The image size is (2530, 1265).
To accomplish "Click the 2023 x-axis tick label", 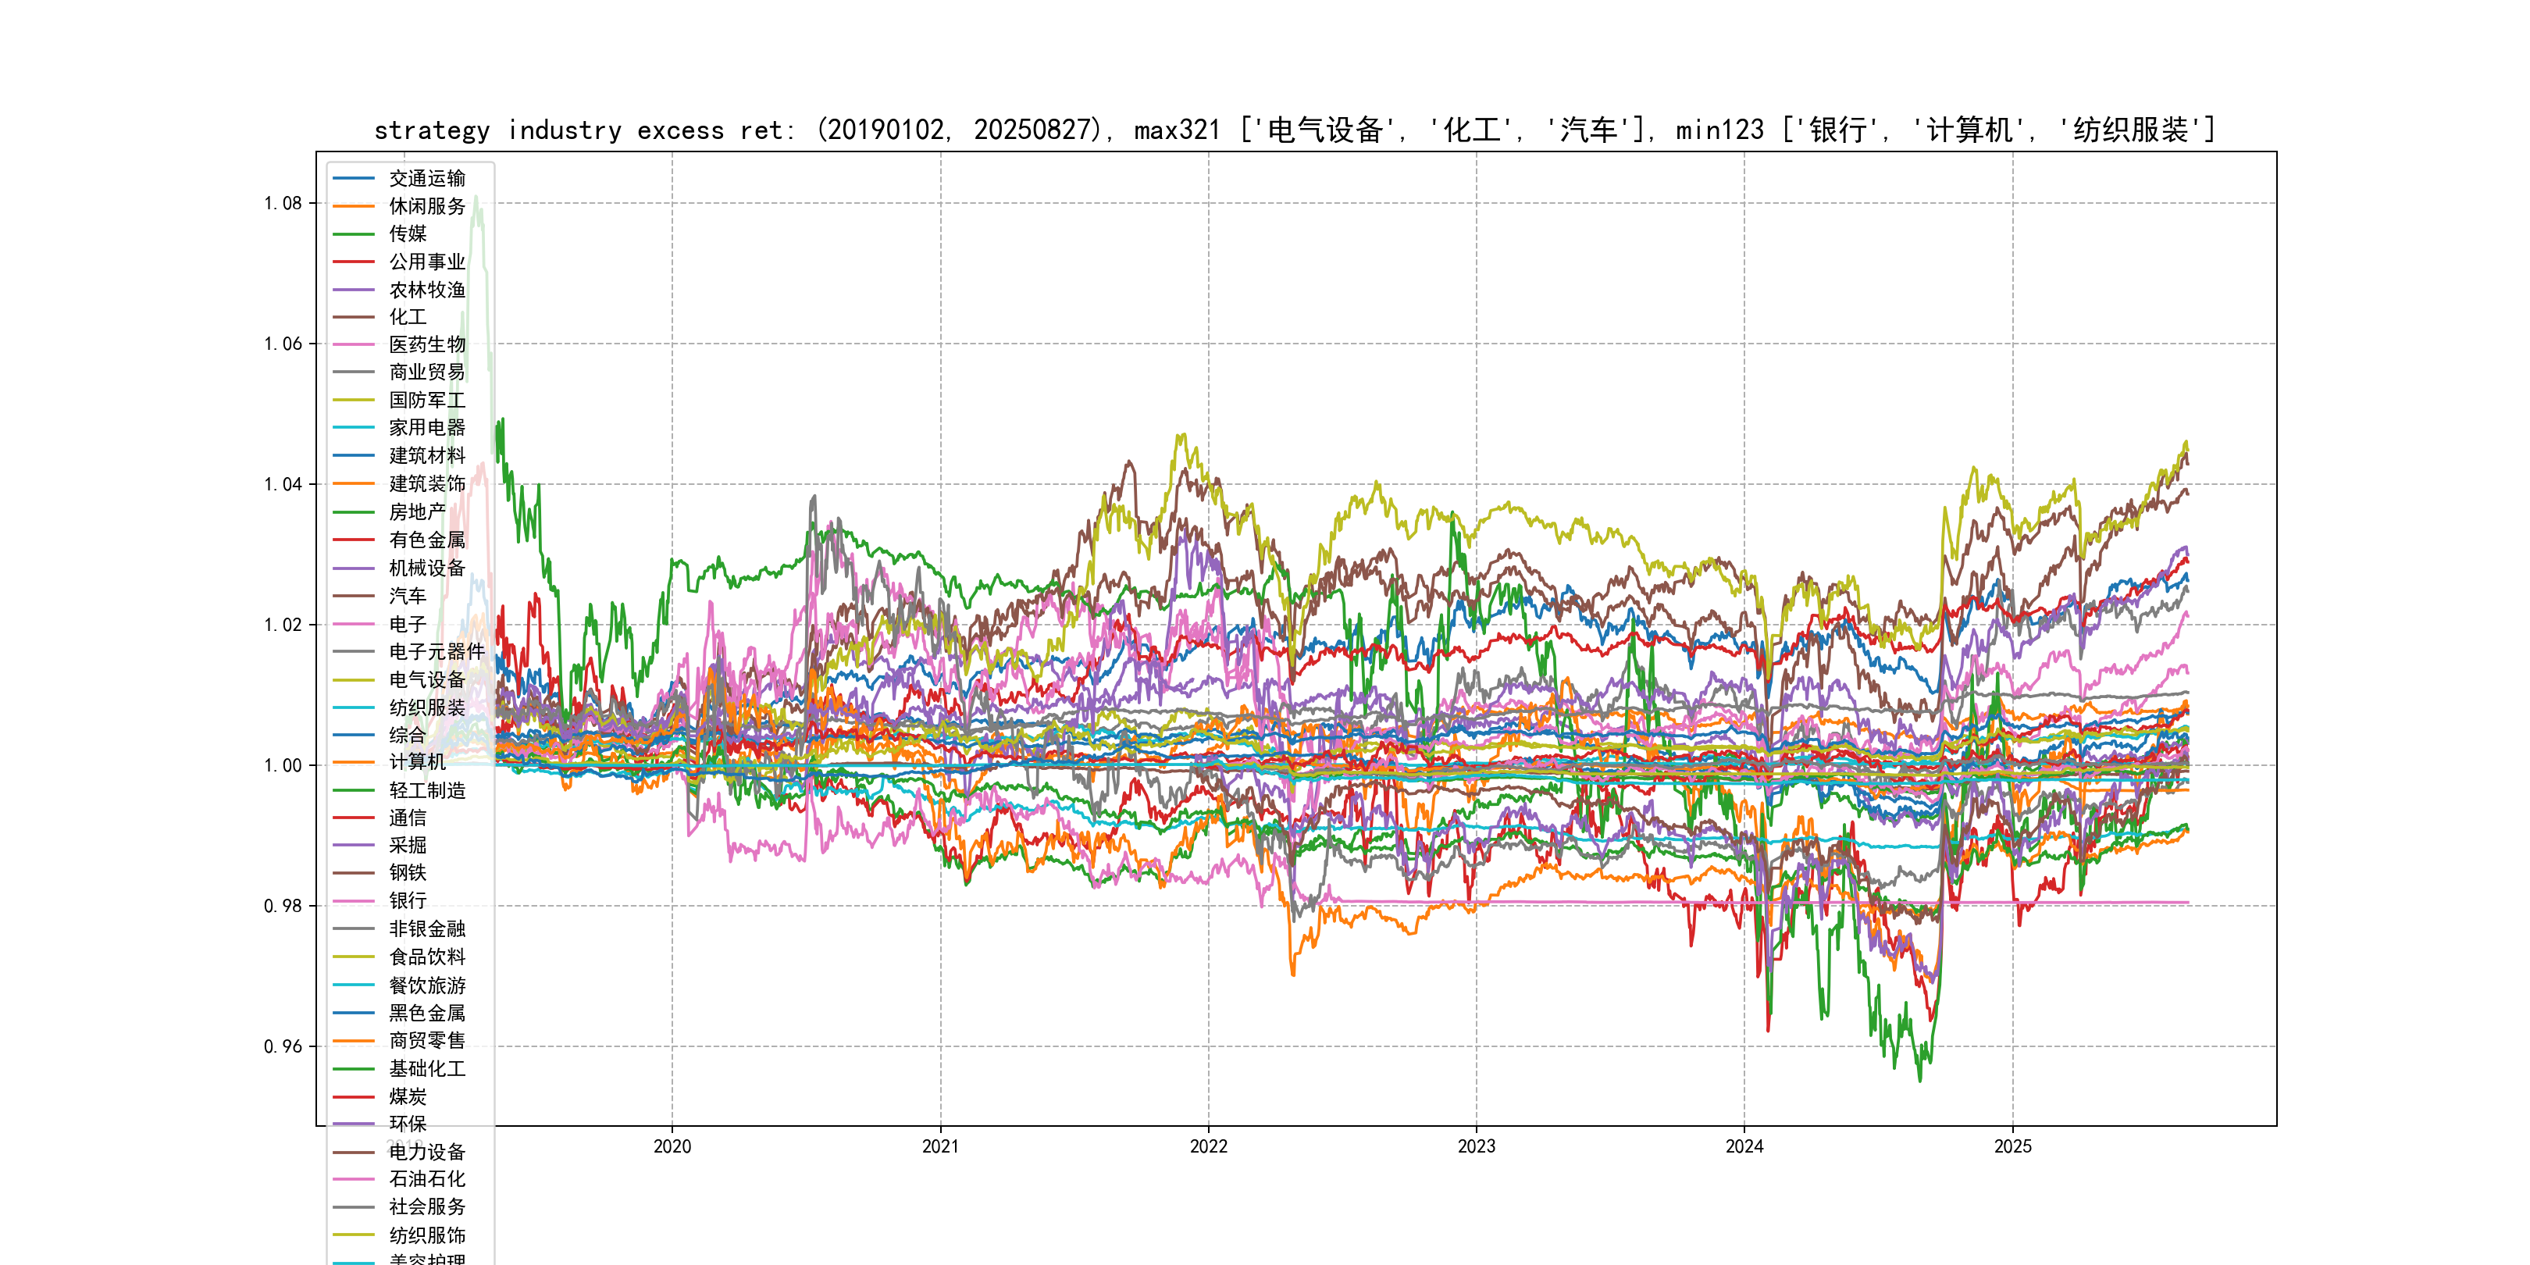I will 1476,1146.
